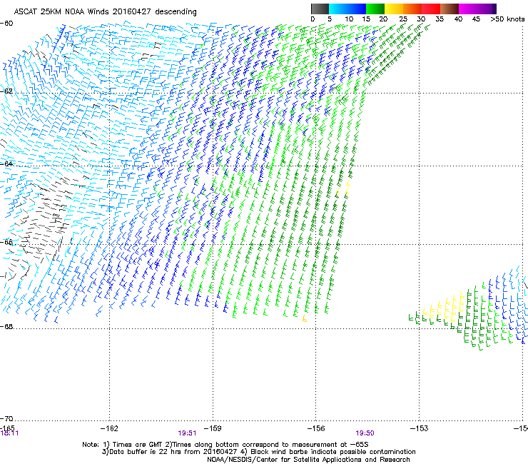
Task: Click the '45' label under the color bar
Action: coord(476,19)
